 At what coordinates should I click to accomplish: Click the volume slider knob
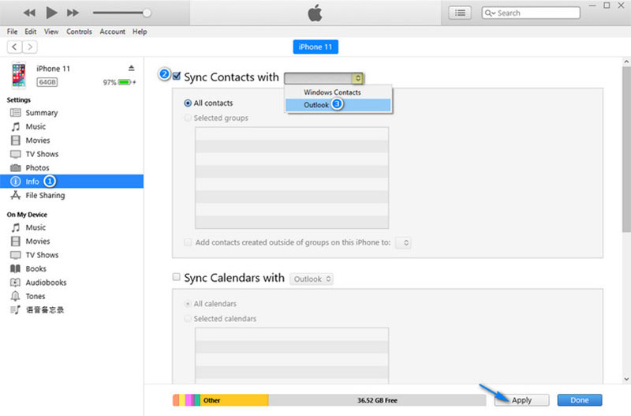pos(146,13)
